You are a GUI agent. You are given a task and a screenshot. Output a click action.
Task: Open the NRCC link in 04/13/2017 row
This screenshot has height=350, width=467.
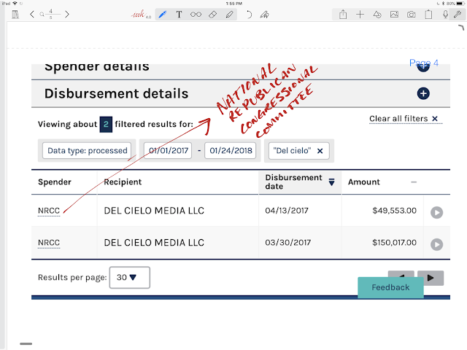click(x=49, y=211)
